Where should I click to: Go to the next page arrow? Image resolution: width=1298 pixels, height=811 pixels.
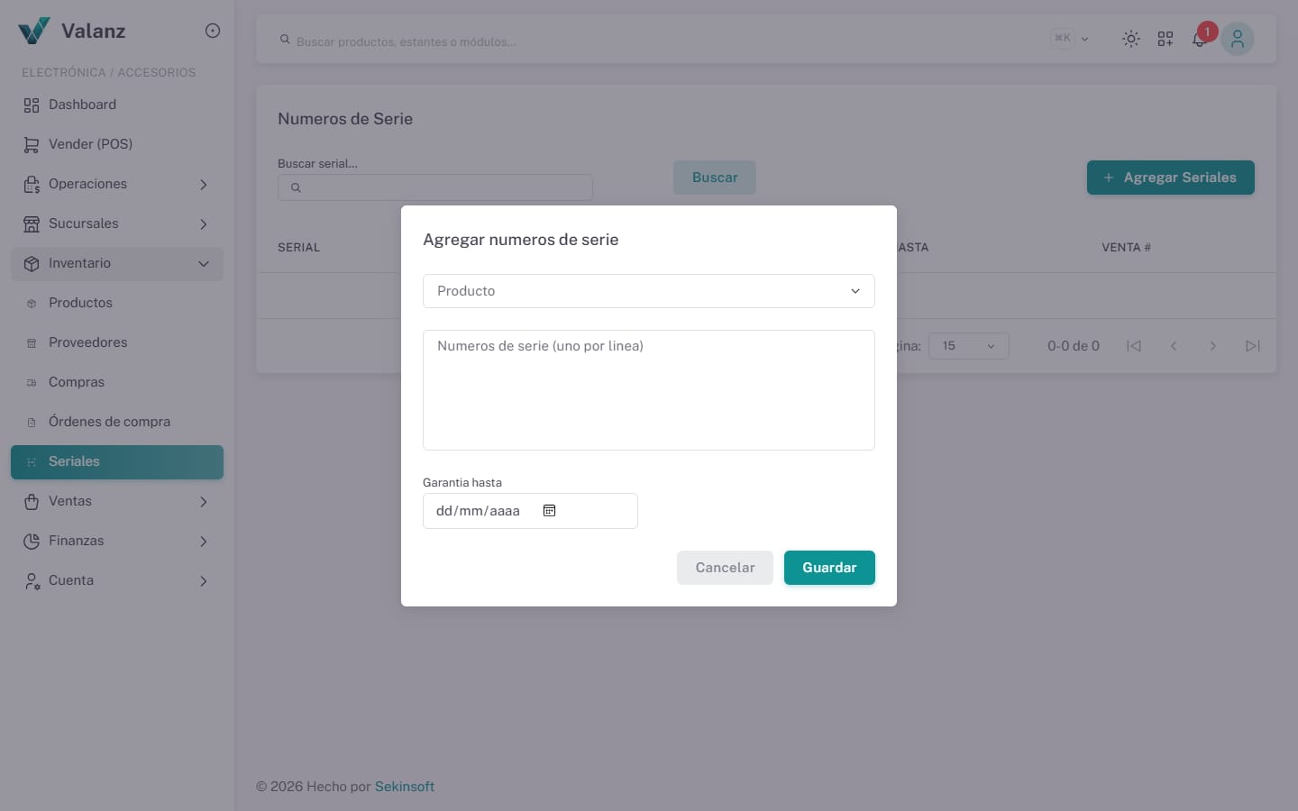(x=1212, y=346)
